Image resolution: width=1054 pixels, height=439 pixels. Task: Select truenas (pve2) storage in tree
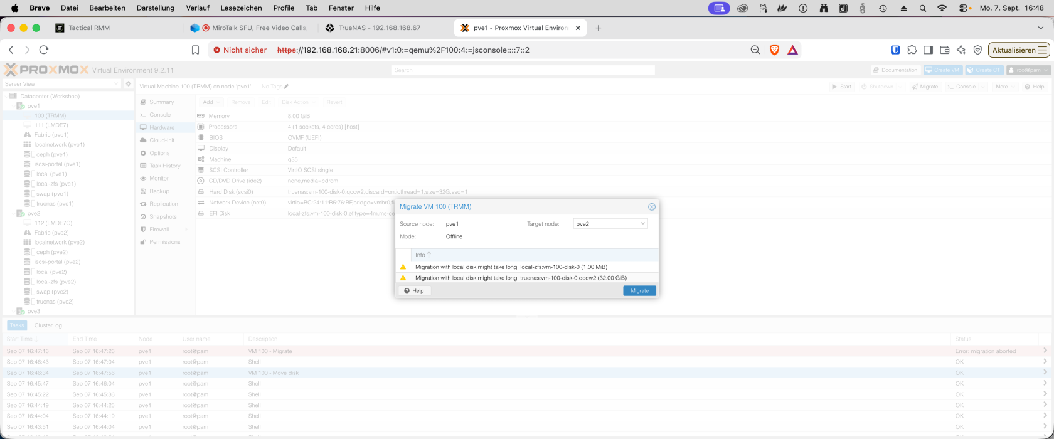(55, 302)
